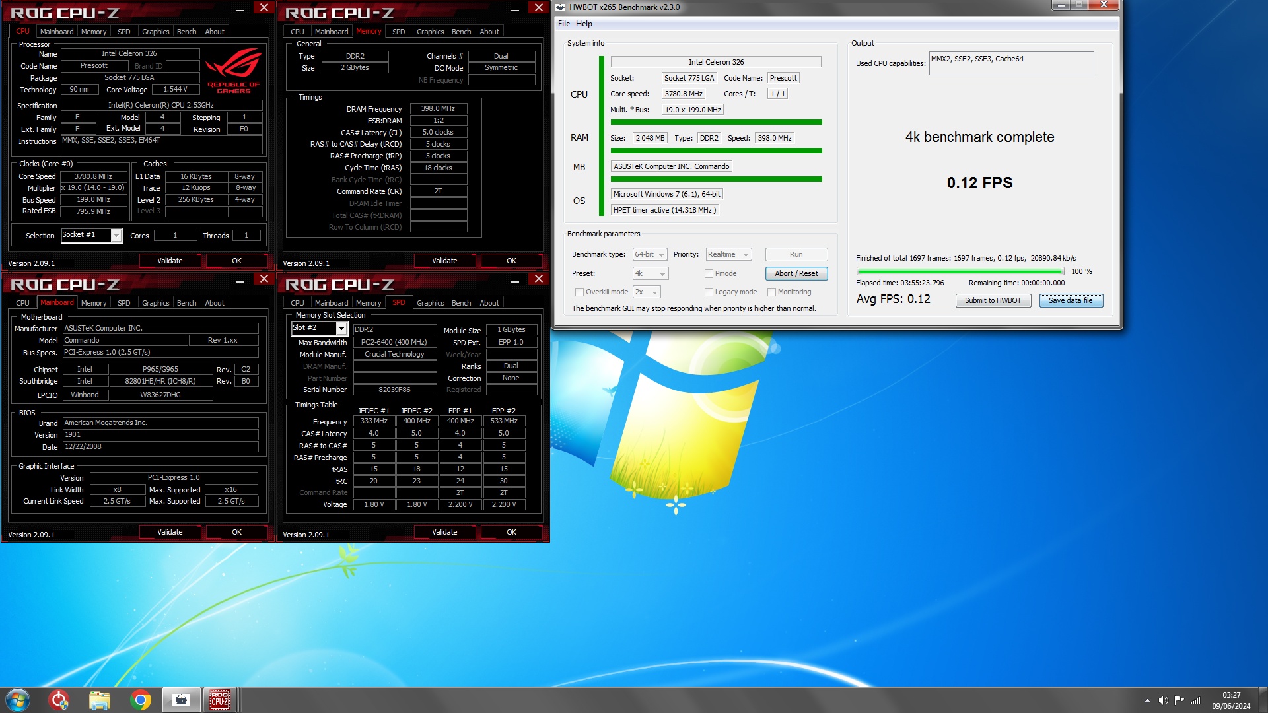The image size is (1268, 713).
Task: Open the File menu in HWBOT
Action: (x=564, y=24)
